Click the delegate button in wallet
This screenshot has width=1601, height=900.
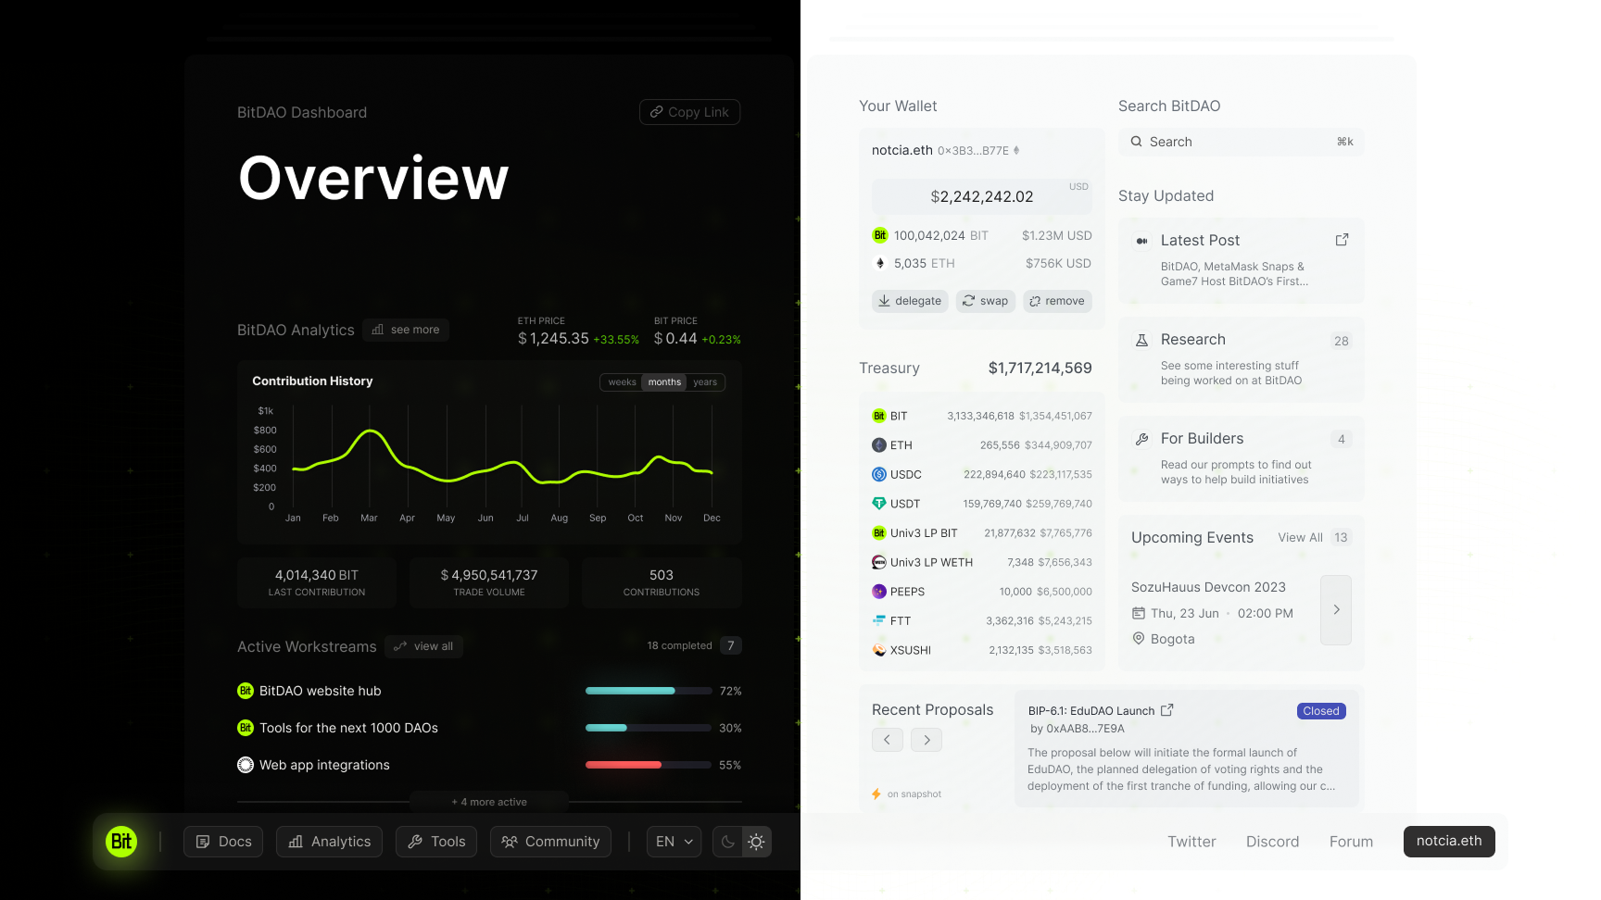click(910, 301)
